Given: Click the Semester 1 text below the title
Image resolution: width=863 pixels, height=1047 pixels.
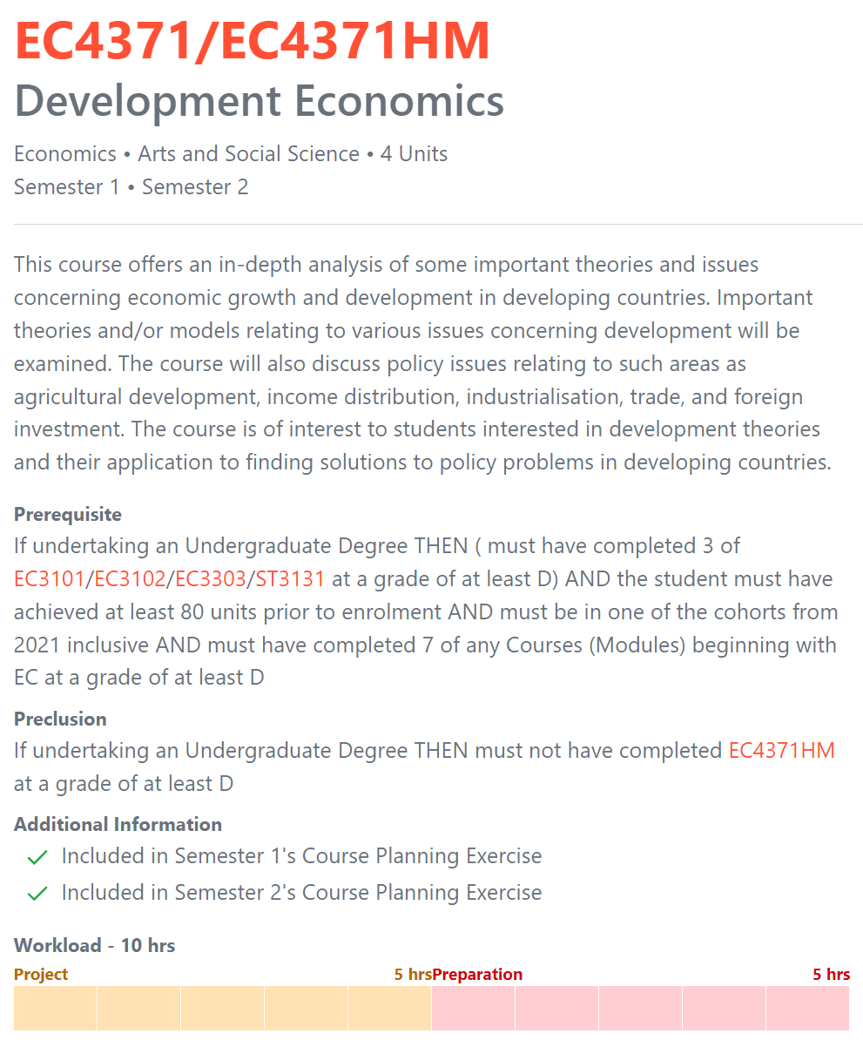Looking at the screenshot, I should 66,187.
